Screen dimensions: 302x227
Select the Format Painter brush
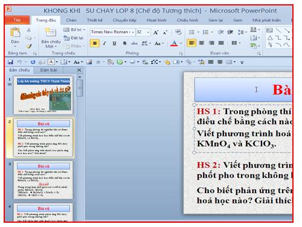pos(29,46)
